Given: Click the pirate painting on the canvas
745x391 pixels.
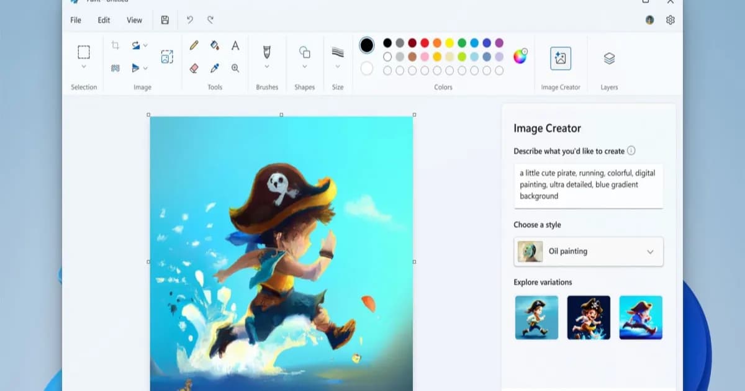Looking at the screenshot, I should point(281,253).
